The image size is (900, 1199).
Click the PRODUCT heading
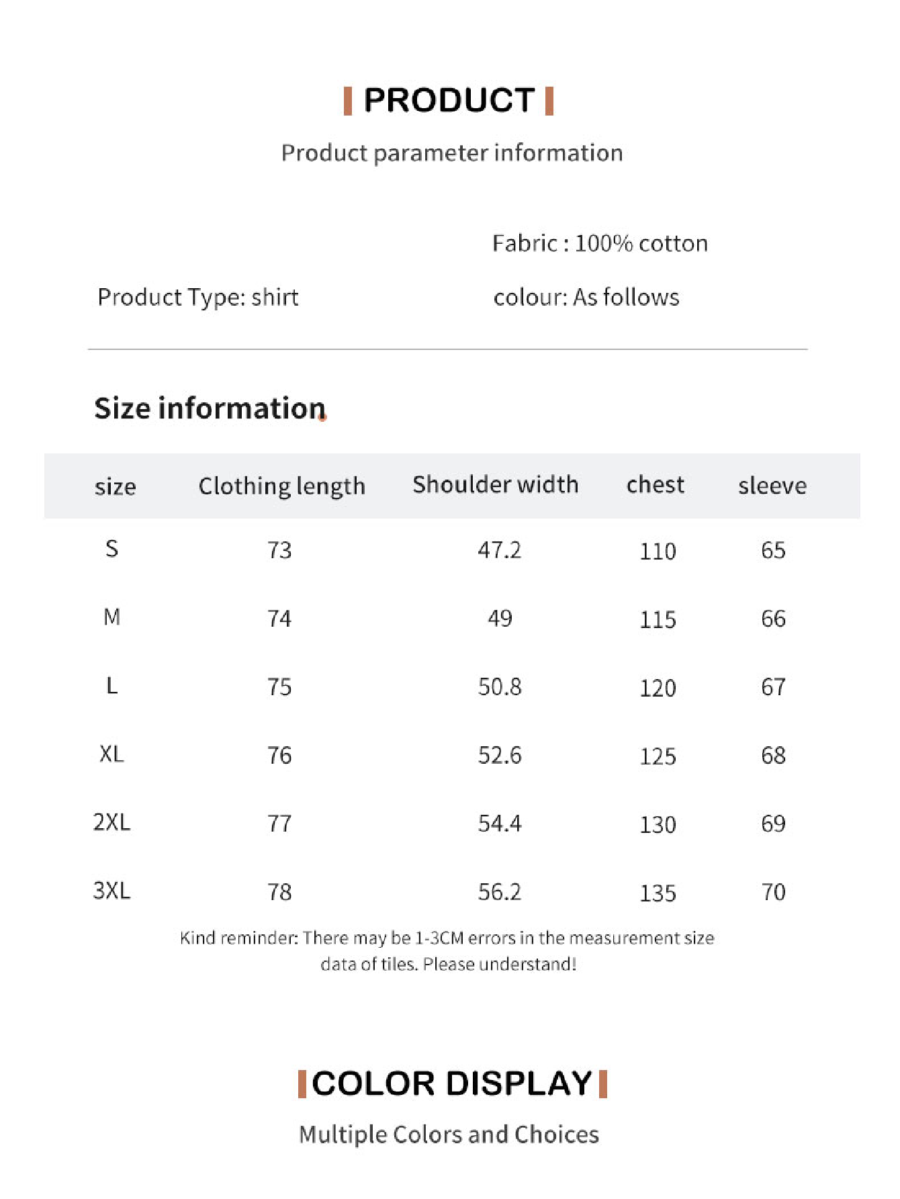[x=449, y=101]
